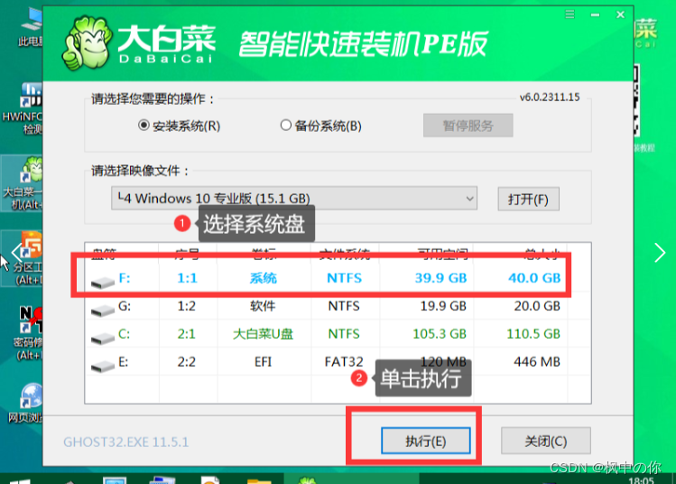Click the 19.9 GB free space value
Screen dimensions: 676x484
(x=443, y=306)
